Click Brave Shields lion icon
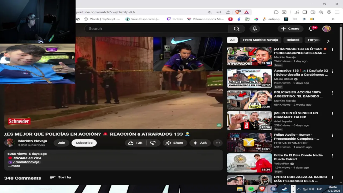 click(238, 12)
